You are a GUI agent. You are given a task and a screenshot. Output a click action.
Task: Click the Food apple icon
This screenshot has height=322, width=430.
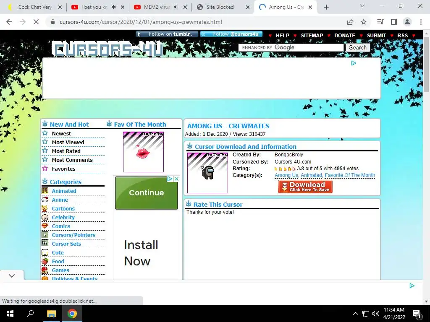(x=45, y=261)
